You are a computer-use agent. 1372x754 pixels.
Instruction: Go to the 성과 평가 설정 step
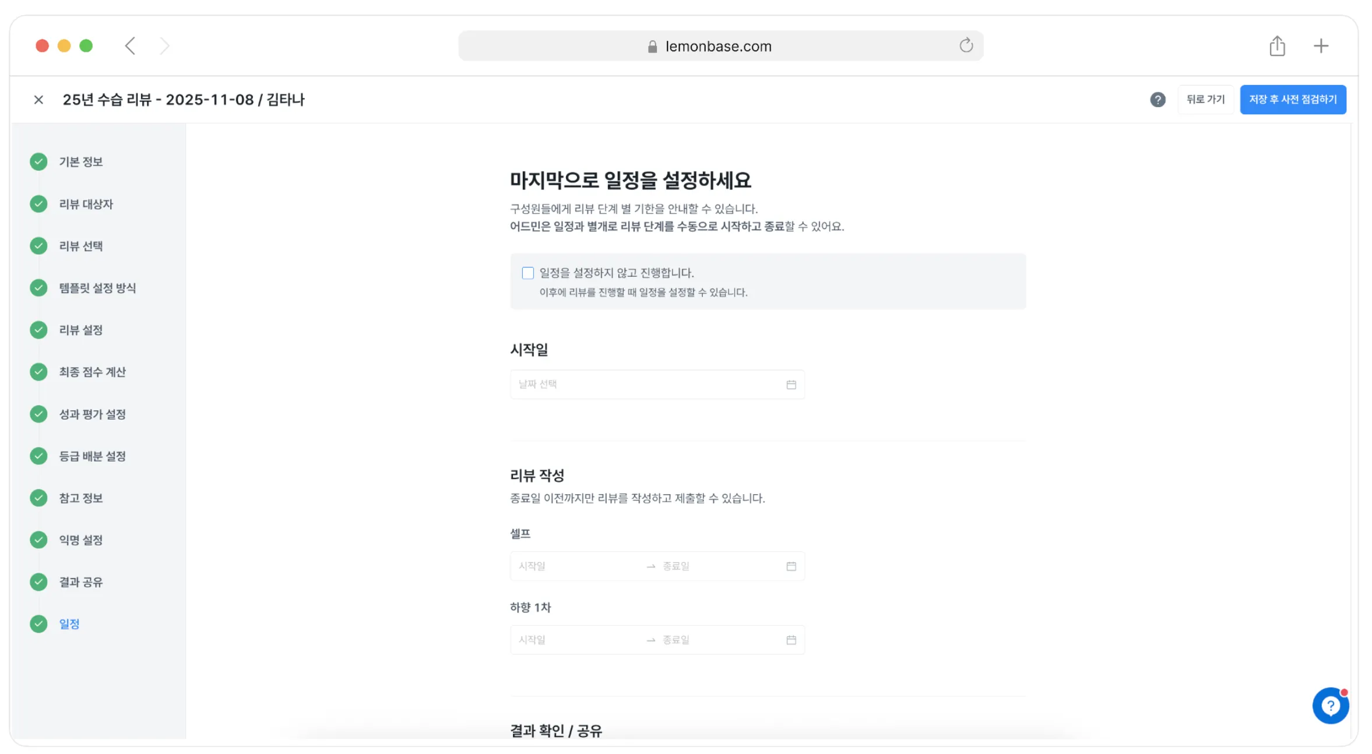click(92, 414)
